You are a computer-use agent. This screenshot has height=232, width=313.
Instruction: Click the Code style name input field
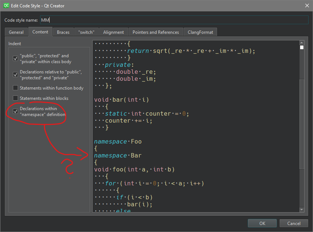pos(174,20)
